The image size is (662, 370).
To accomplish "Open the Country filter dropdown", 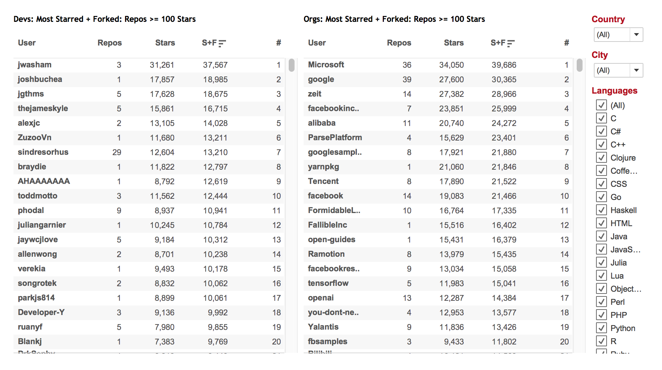I will pyautogui.click(x=636, y=35).
